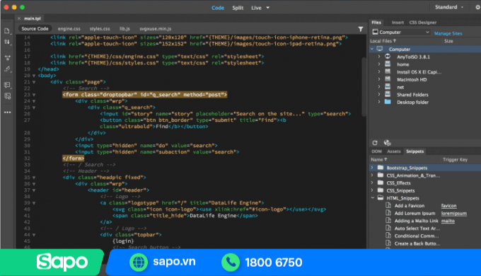Select the CSS_Animation_&_Tran... snippets folder
481x276 pixels.
tap(425, 176)
